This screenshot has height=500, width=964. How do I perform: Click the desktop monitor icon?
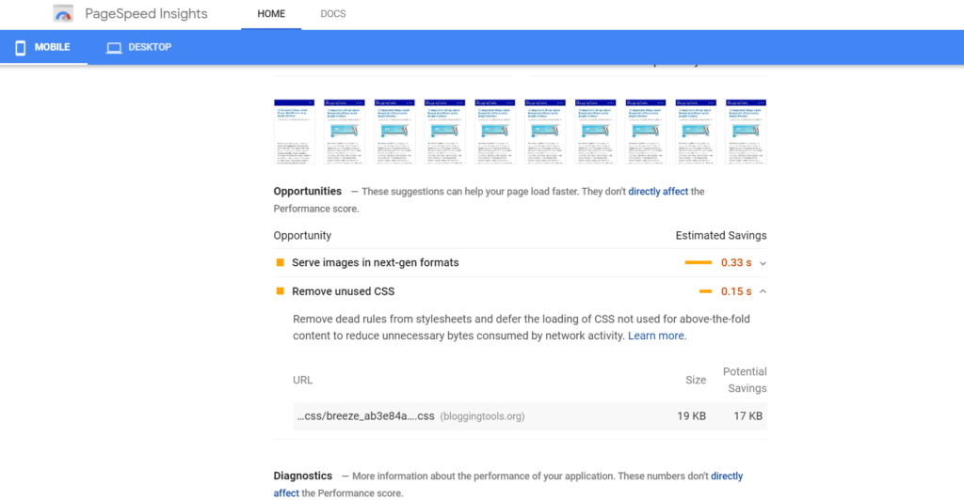tap(114, 47)
